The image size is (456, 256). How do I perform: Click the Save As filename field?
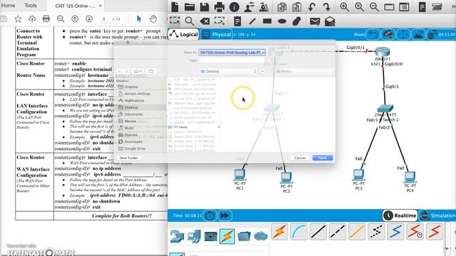click(232, 53)
